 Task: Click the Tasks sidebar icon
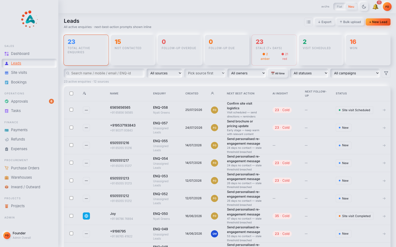[x=7, y=111]
